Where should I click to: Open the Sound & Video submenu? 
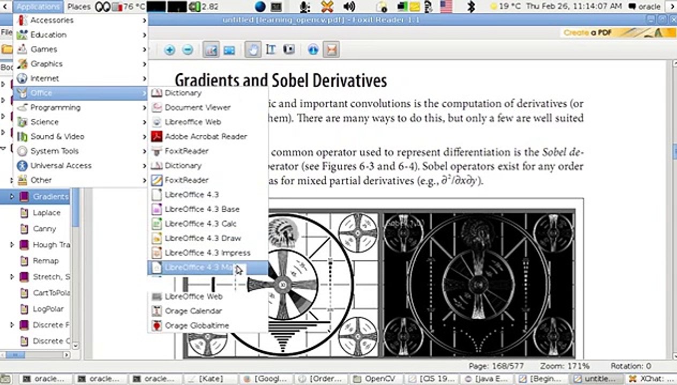[81, 136]
